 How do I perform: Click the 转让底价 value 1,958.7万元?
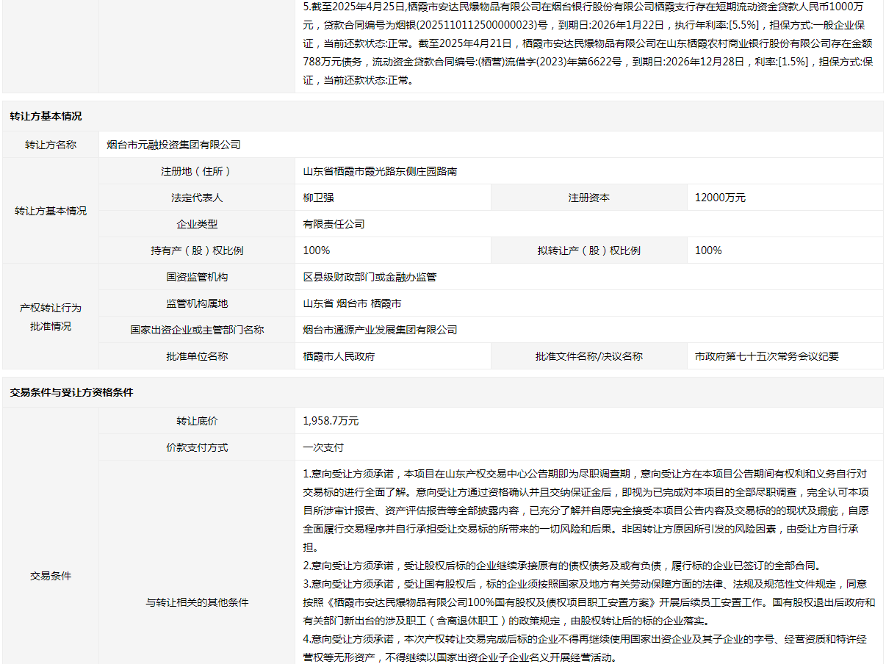pos(331,421)
